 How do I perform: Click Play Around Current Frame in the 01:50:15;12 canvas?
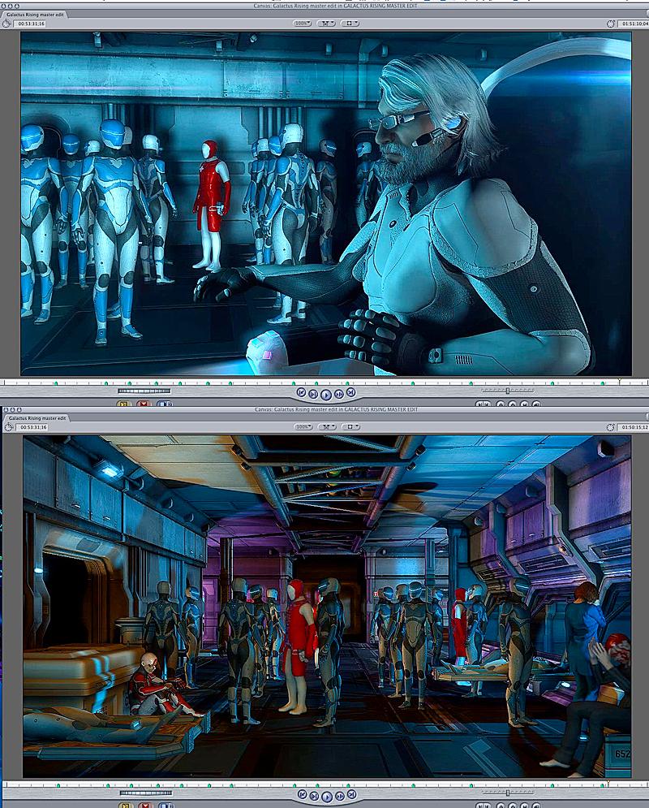pyautogui.click(x=340, y=796)
